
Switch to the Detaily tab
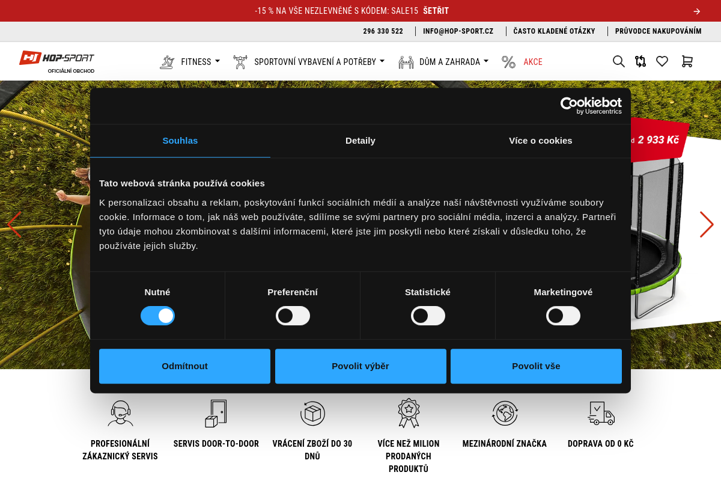point(360,141)
